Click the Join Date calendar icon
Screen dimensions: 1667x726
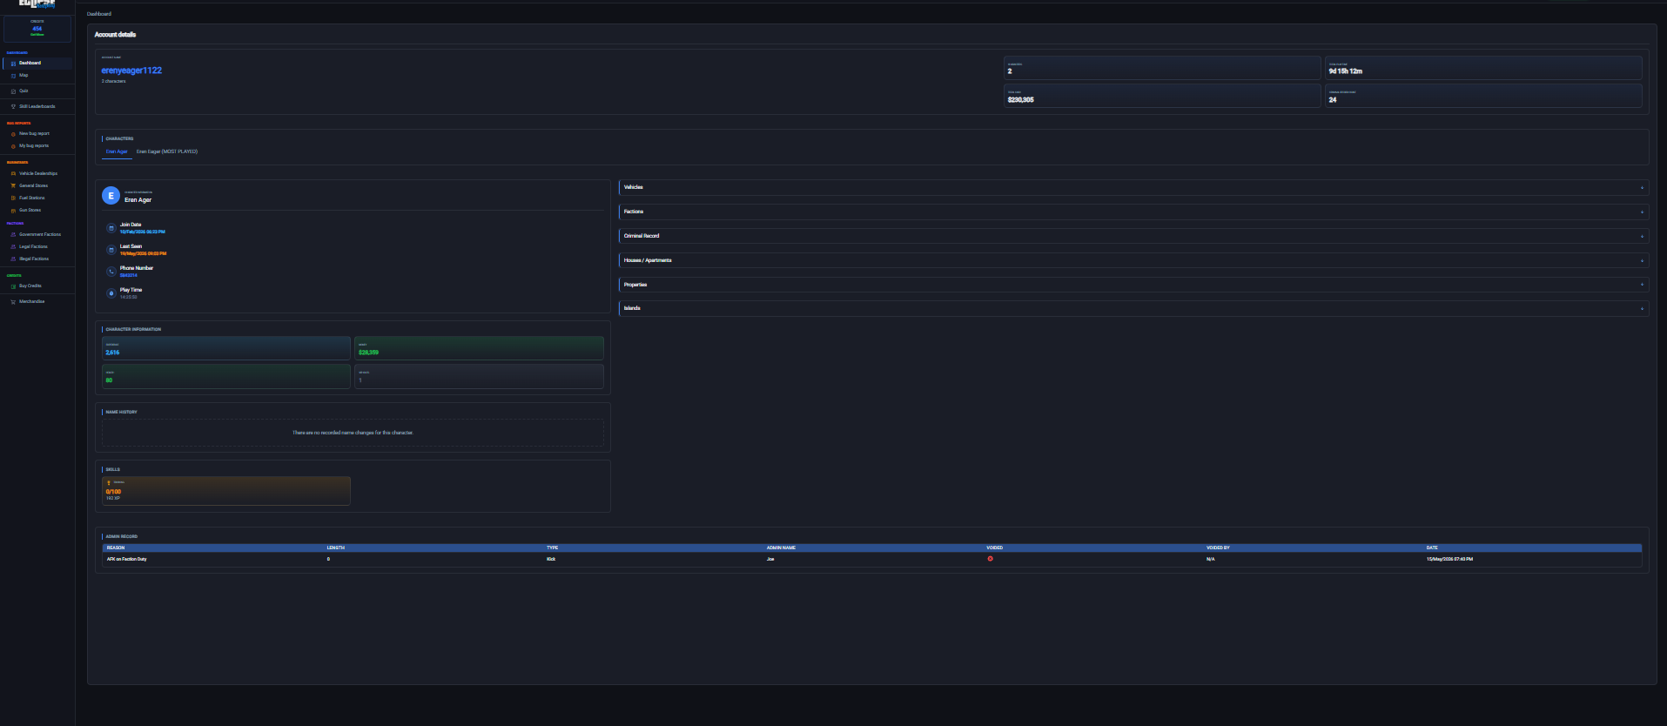pyautogui.click(x=111, y=228)
